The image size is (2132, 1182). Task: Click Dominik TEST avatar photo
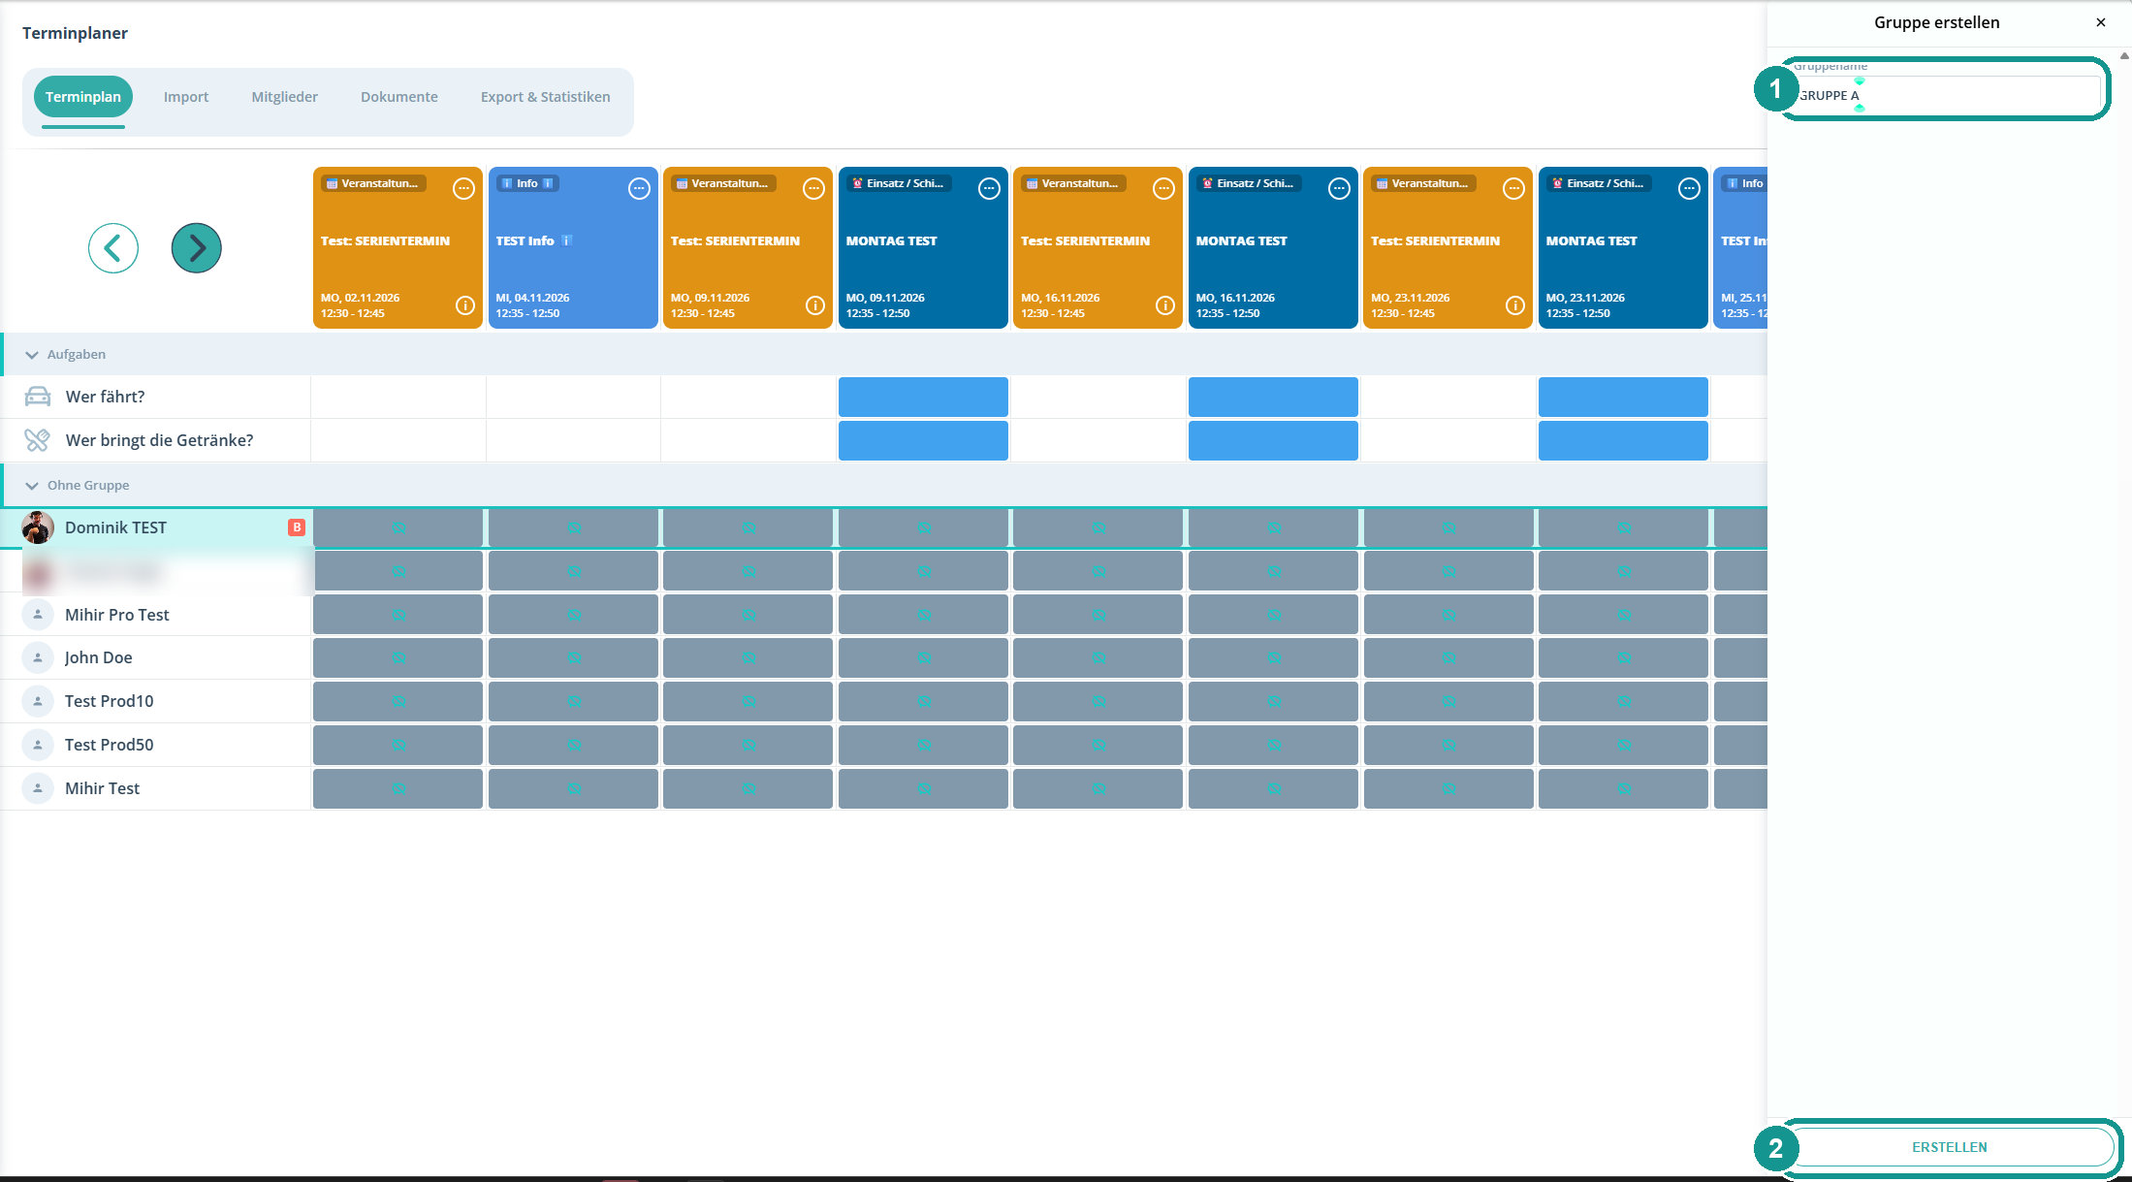[38, 527]
